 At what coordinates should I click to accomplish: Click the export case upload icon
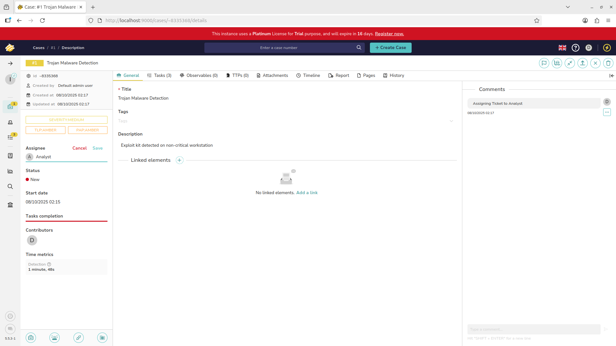coord(582,63)
